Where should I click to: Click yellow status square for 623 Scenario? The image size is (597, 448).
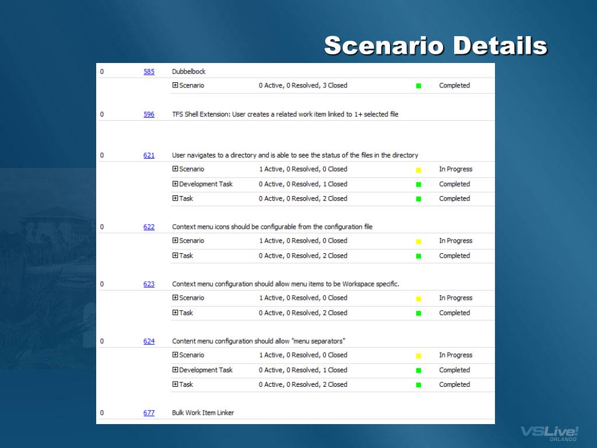(x=419, y=299)
